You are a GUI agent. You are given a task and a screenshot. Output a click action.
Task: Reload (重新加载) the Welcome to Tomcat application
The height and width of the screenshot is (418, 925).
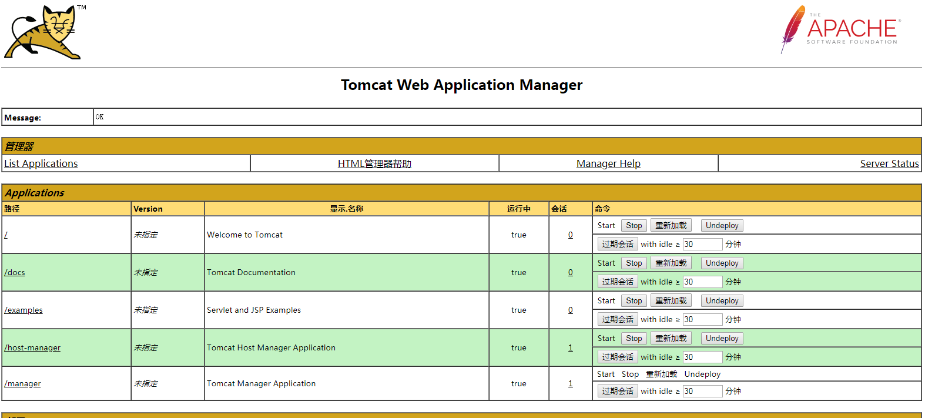(x=671, y=225)
